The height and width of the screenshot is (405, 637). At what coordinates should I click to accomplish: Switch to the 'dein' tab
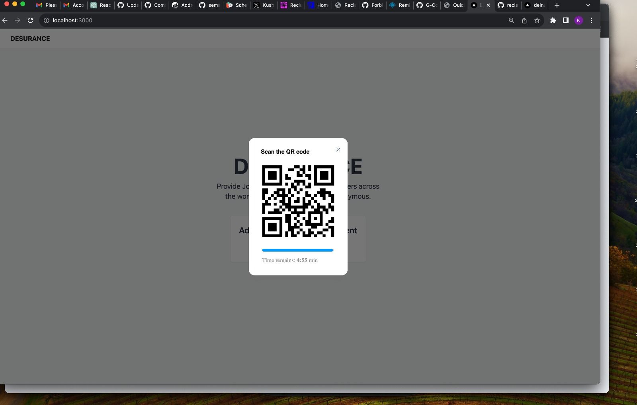click(535, 5)
